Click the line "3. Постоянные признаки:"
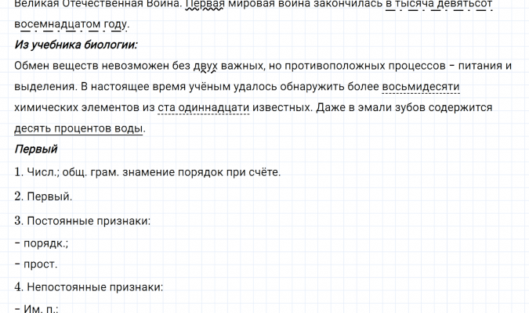This screenshot has height=313, width=529. click(x=82, y=221)
